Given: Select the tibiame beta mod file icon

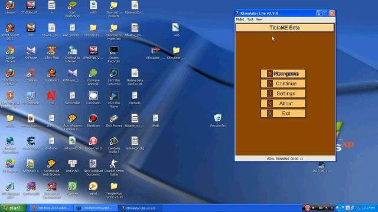Looking at the screenshot, I should [135, 77].
